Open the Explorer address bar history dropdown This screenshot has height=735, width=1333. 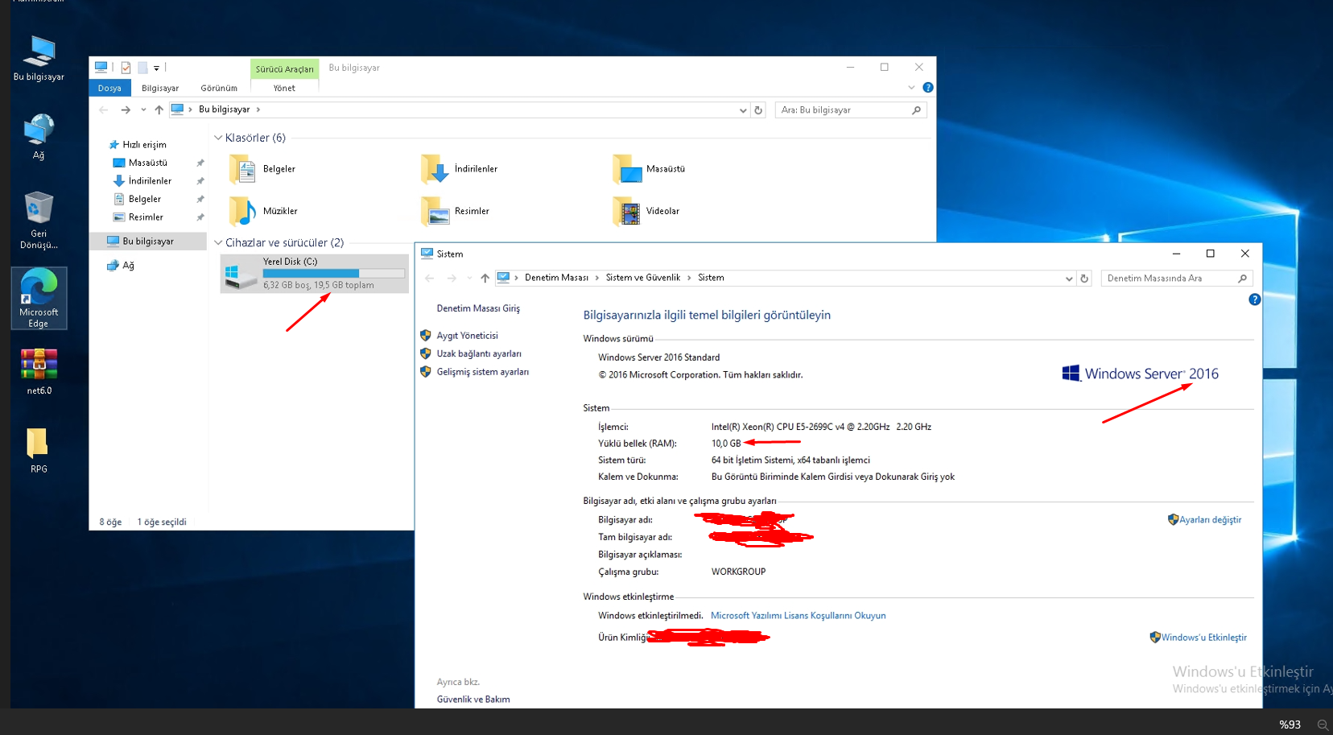click(x=743, y=110)
